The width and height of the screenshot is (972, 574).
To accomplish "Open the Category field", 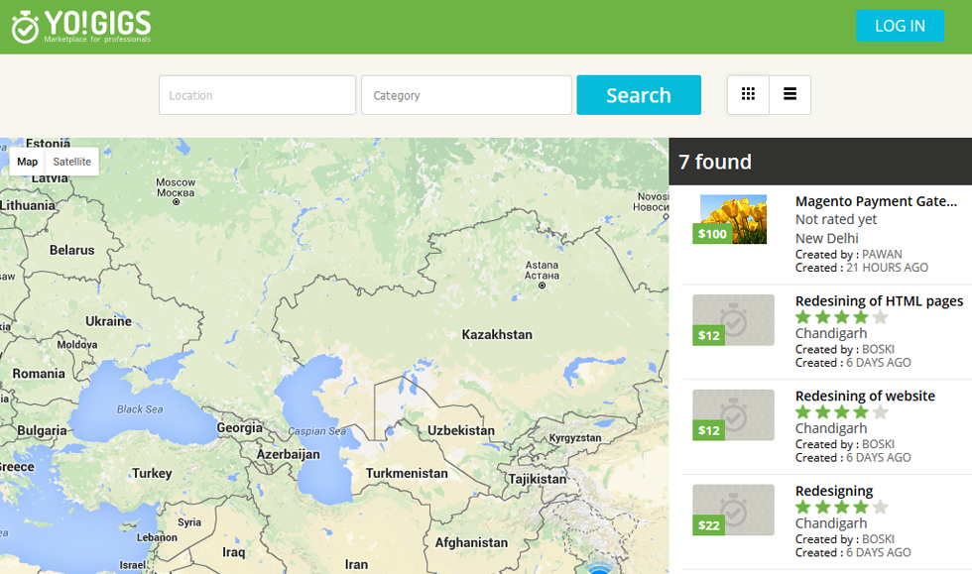I will 465,95.
